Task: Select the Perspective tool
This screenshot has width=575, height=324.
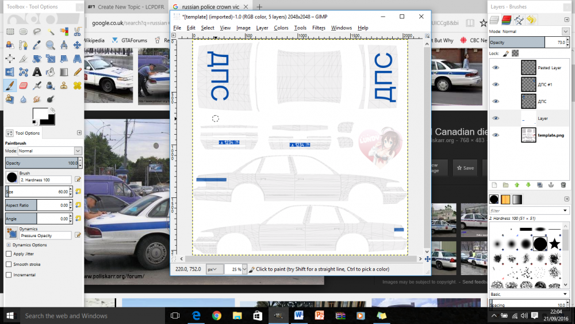Action: 77,59
